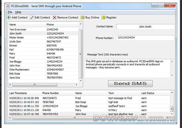
Task: Click message text area scroll up arrow
Action: pos(172,61)
